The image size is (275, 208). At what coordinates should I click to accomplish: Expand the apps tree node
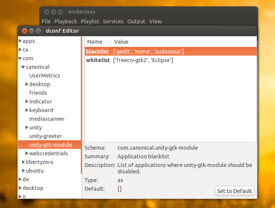click(x=20, y=41)
